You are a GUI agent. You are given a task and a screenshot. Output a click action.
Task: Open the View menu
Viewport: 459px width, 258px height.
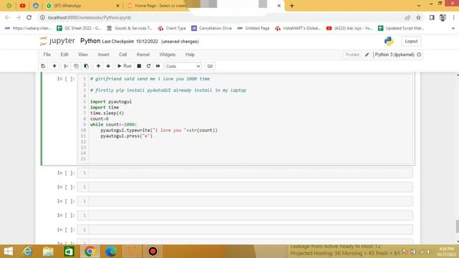click(83, 54)
